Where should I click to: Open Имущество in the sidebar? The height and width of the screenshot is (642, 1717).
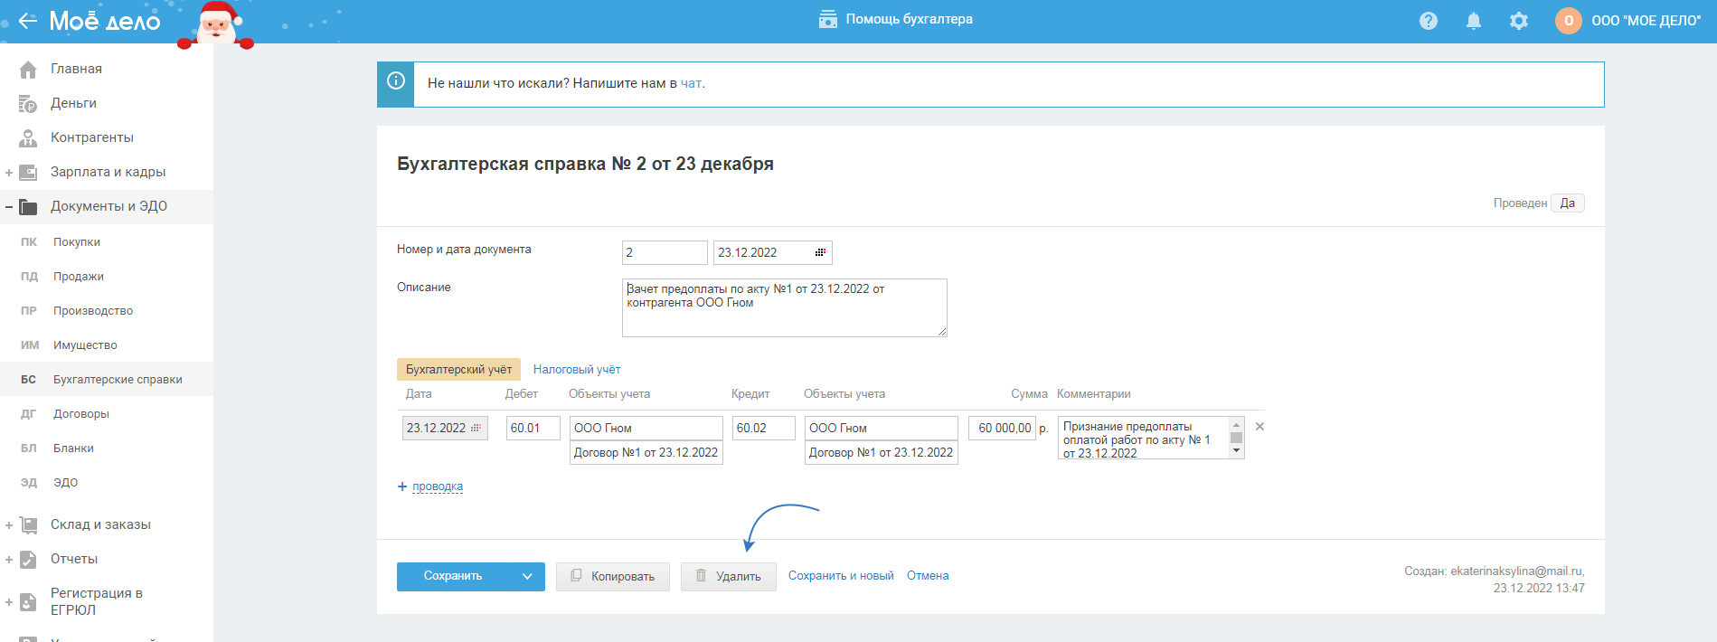click(85, 345)
